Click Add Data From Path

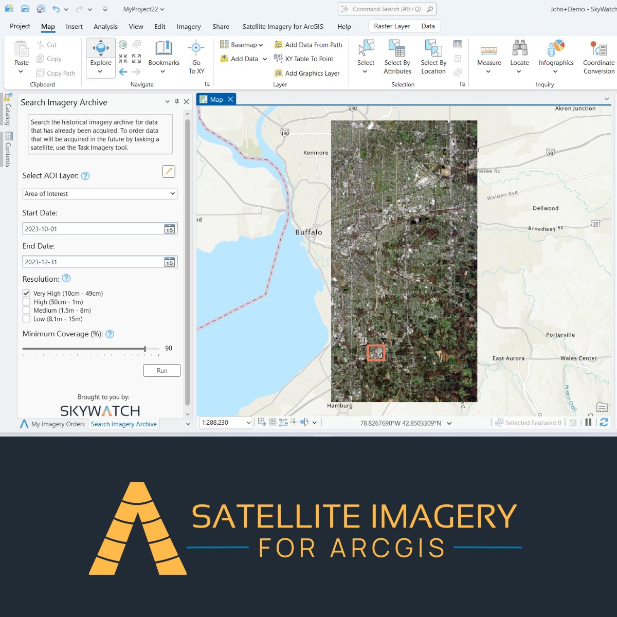click(308, 45)
